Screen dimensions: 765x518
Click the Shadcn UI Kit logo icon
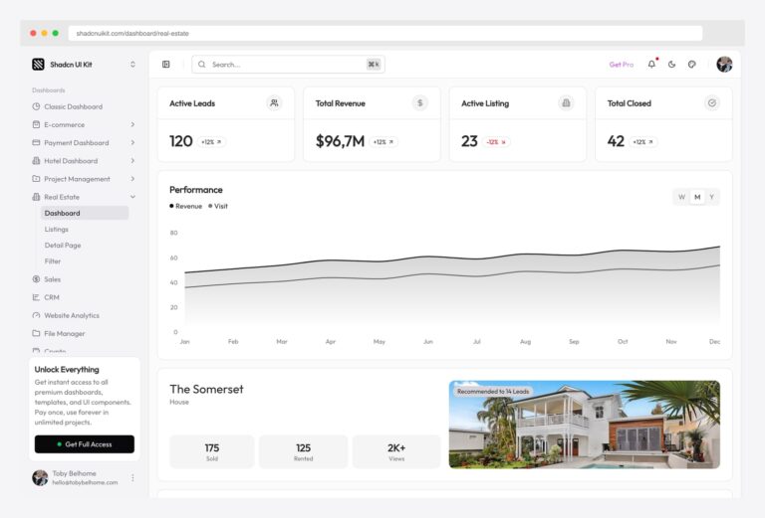(x=38, y=65)
